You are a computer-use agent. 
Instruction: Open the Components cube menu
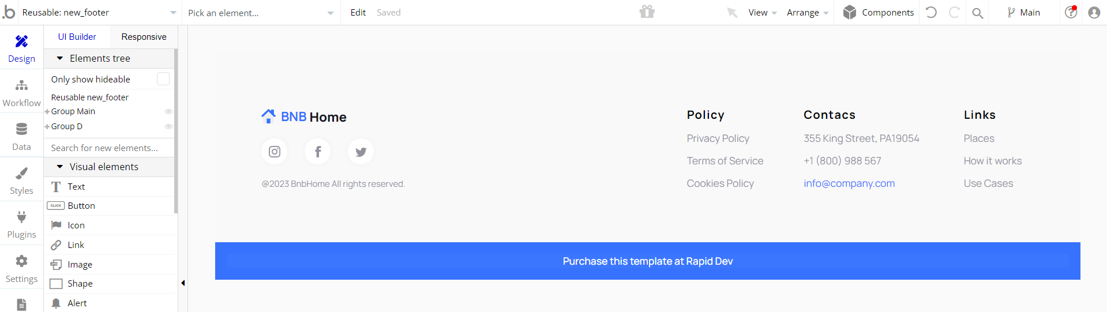click(878, 12)
